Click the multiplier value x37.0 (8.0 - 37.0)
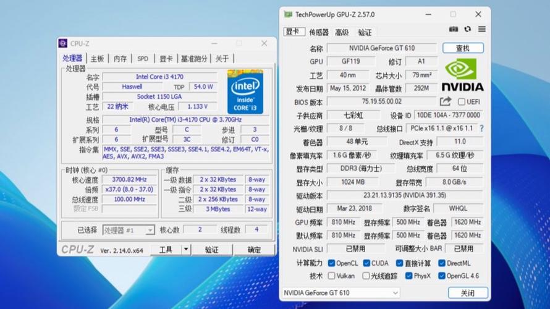The image size is (550, 309). 129,189
